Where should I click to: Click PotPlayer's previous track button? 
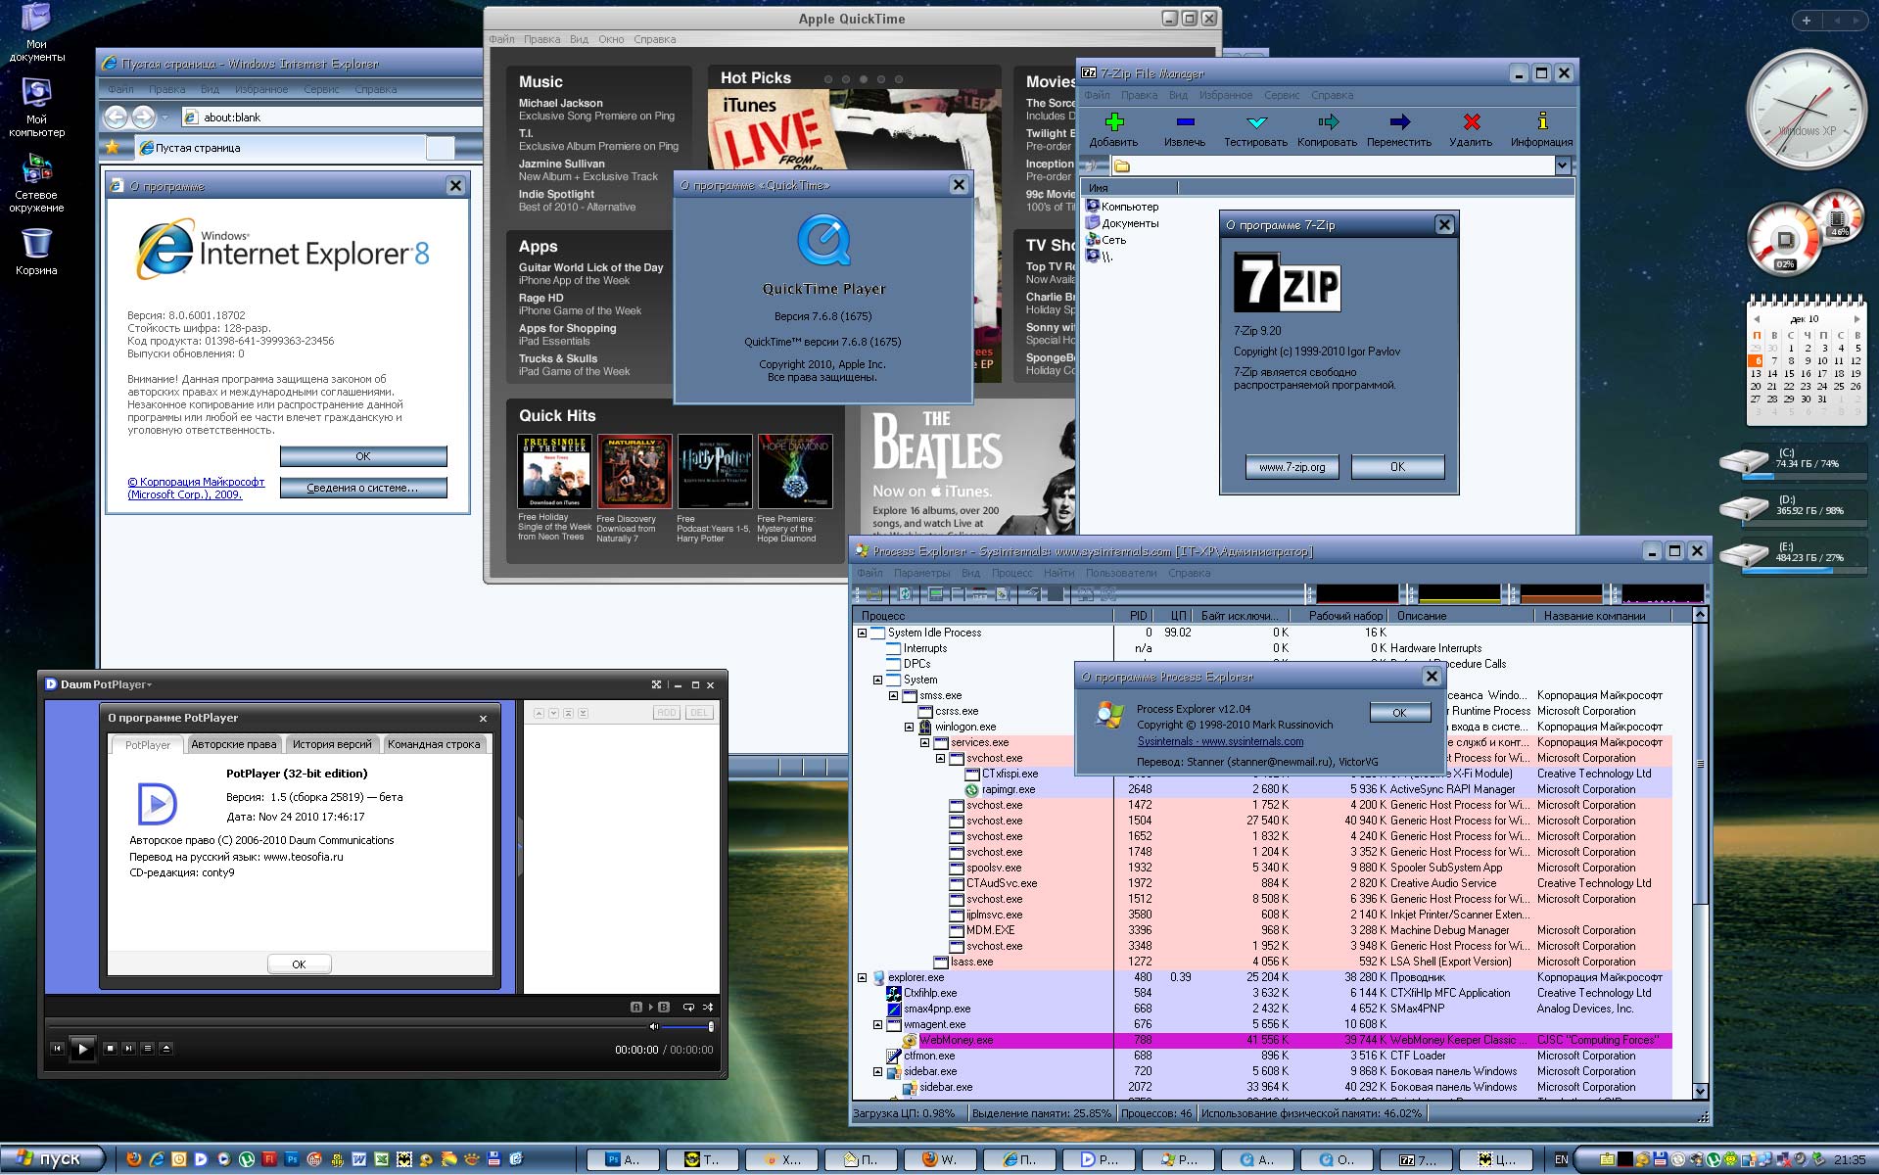coord(57,1049)
